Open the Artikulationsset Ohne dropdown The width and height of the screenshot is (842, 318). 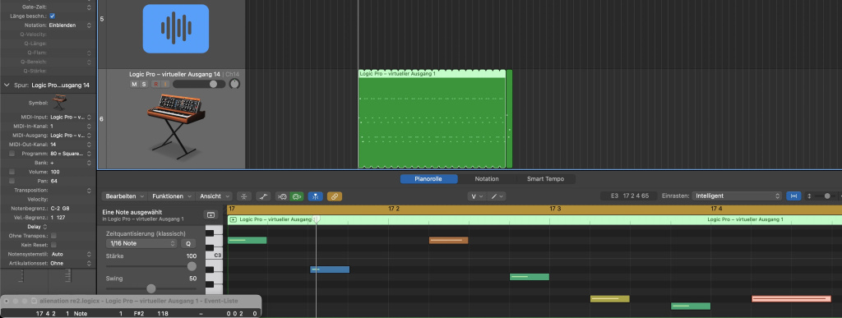pos(71,263)
